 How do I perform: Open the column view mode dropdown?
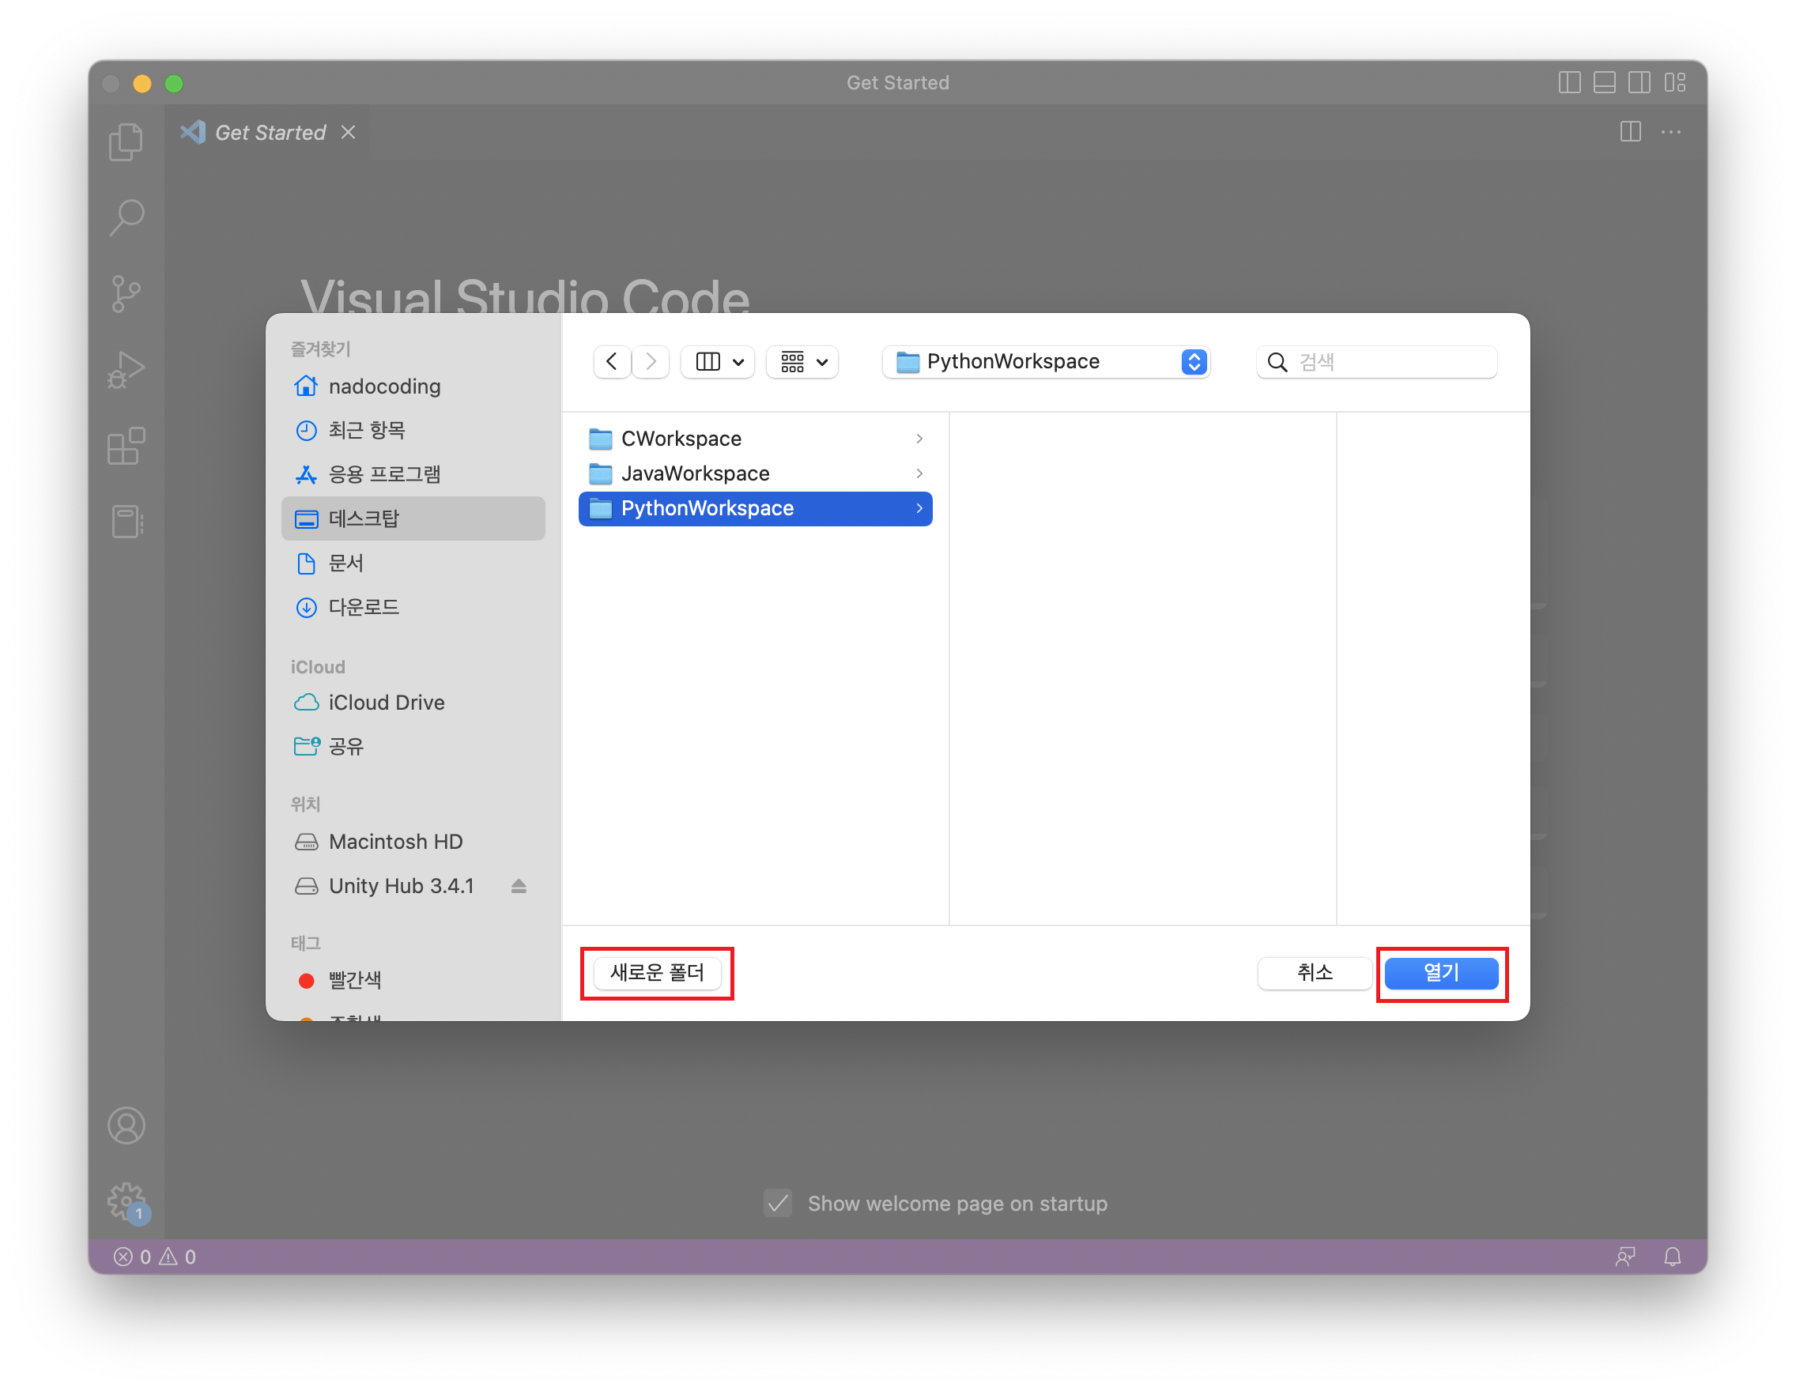click(718, 362)
